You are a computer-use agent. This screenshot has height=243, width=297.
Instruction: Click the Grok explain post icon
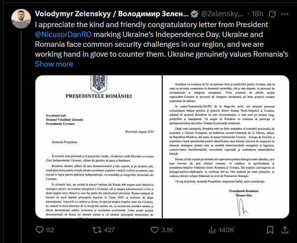[272, 14]
